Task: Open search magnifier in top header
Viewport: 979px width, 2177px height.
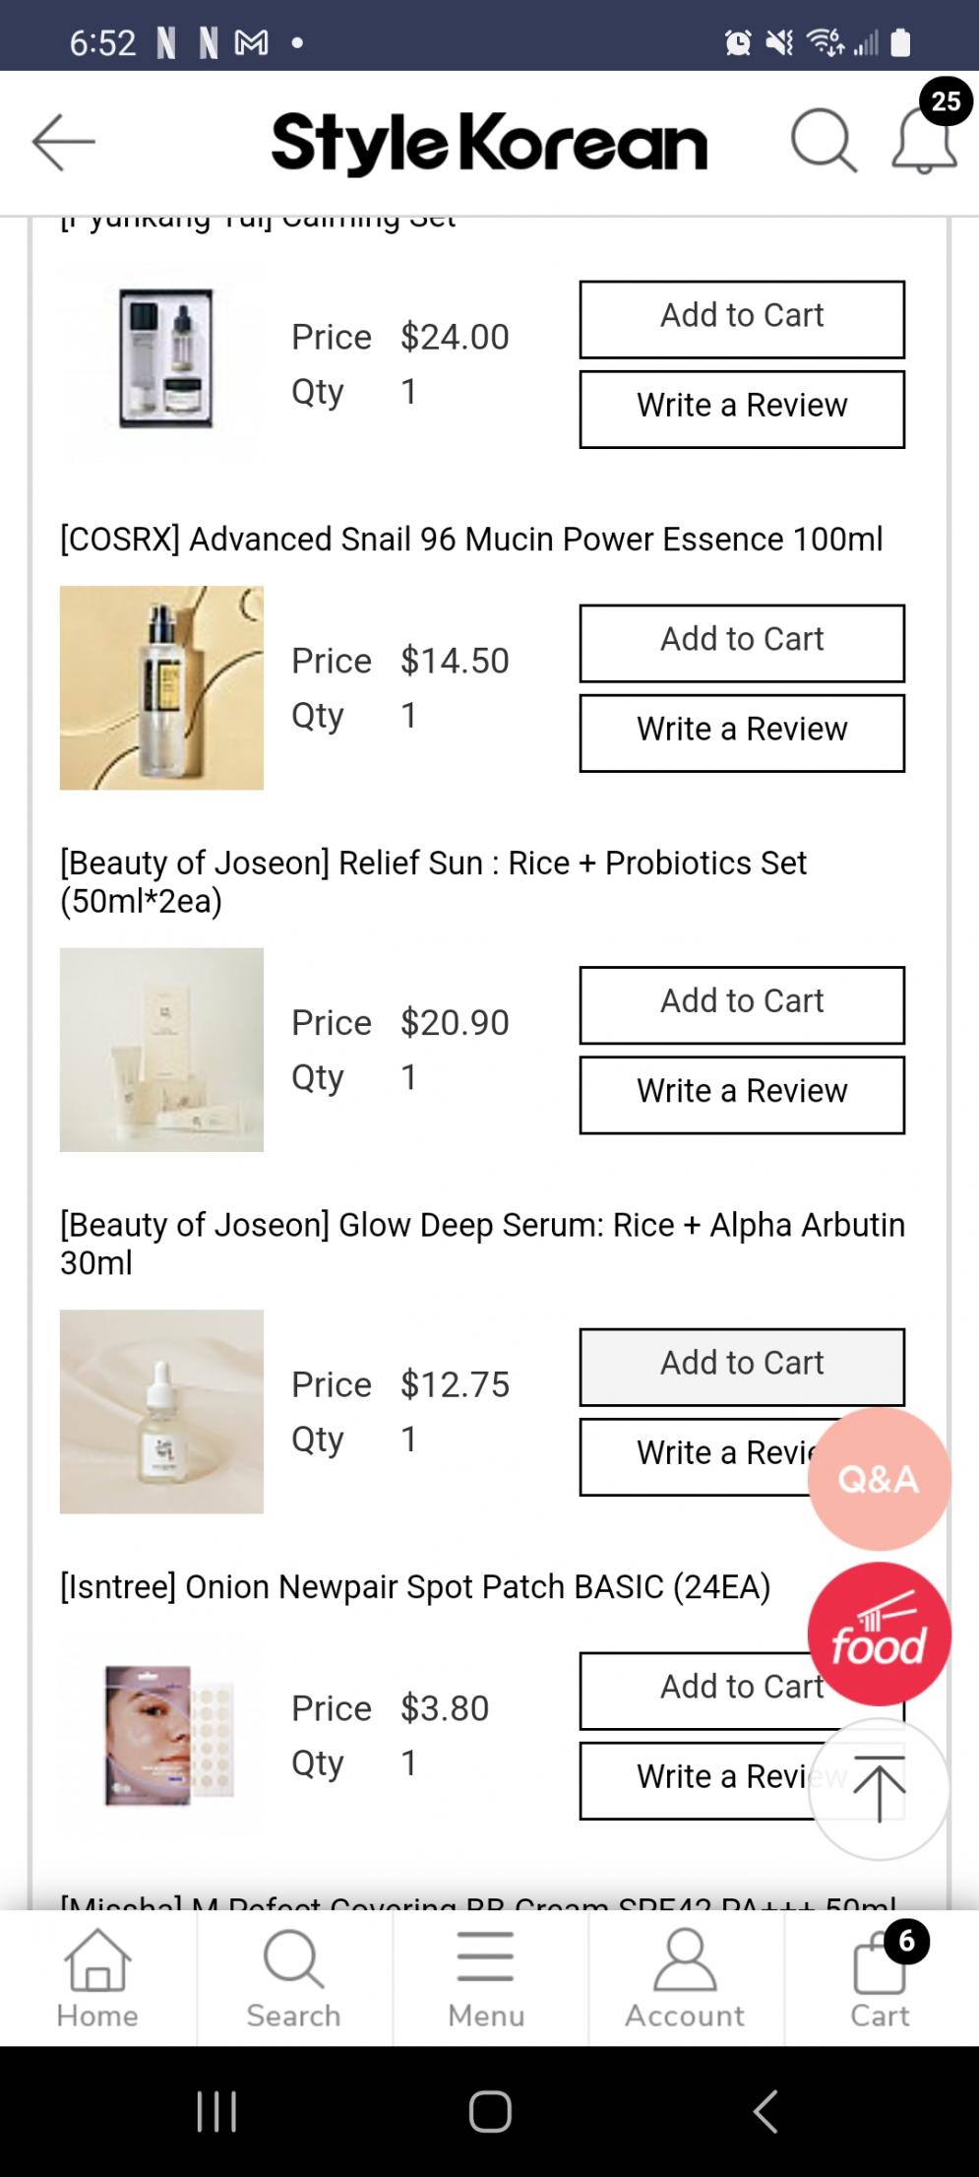Action: point(823,142)
